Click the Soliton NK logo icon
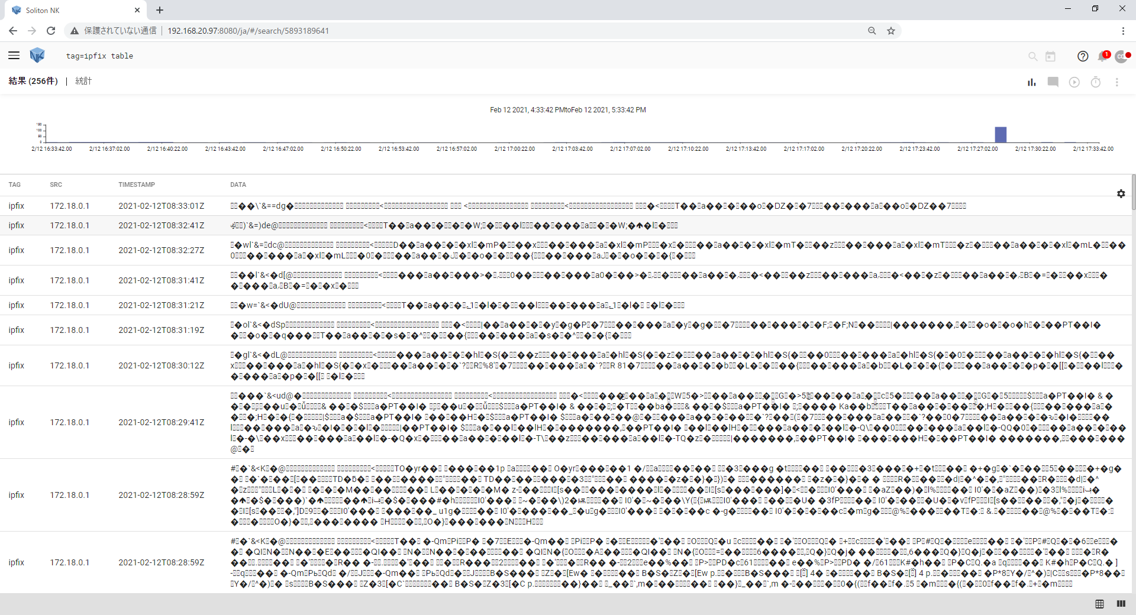Image resolution: width=1136 pixels, height=615 pixels. tap(37, 55)
